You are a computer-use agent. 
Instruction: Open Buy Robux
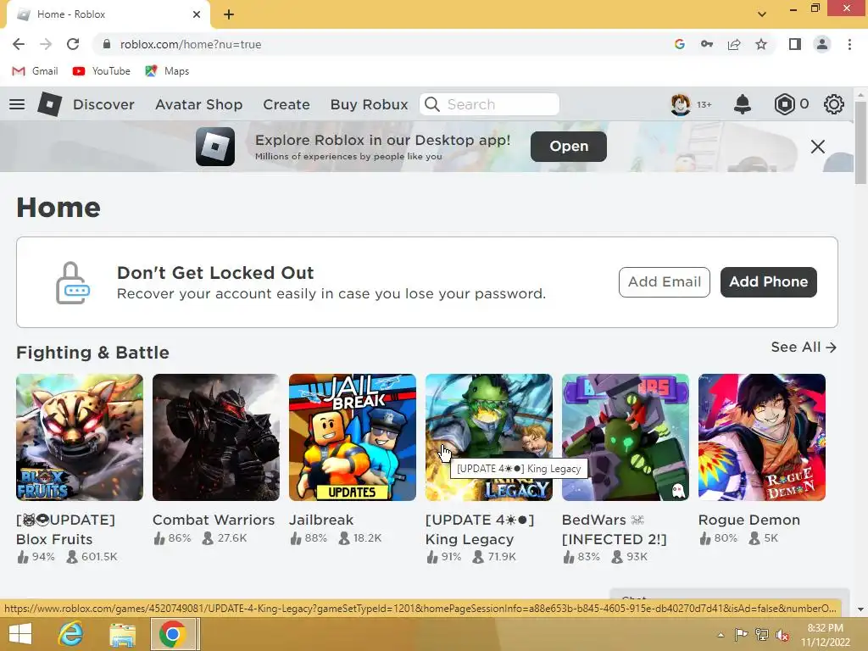click(370, 104)
